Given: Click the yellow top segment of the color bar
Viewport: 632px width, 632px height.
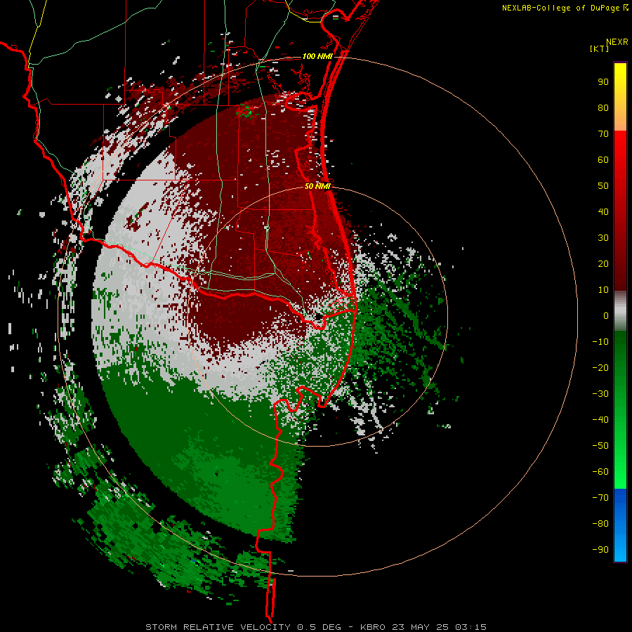Looking at the screenshot, I should (x=620, y=97).
